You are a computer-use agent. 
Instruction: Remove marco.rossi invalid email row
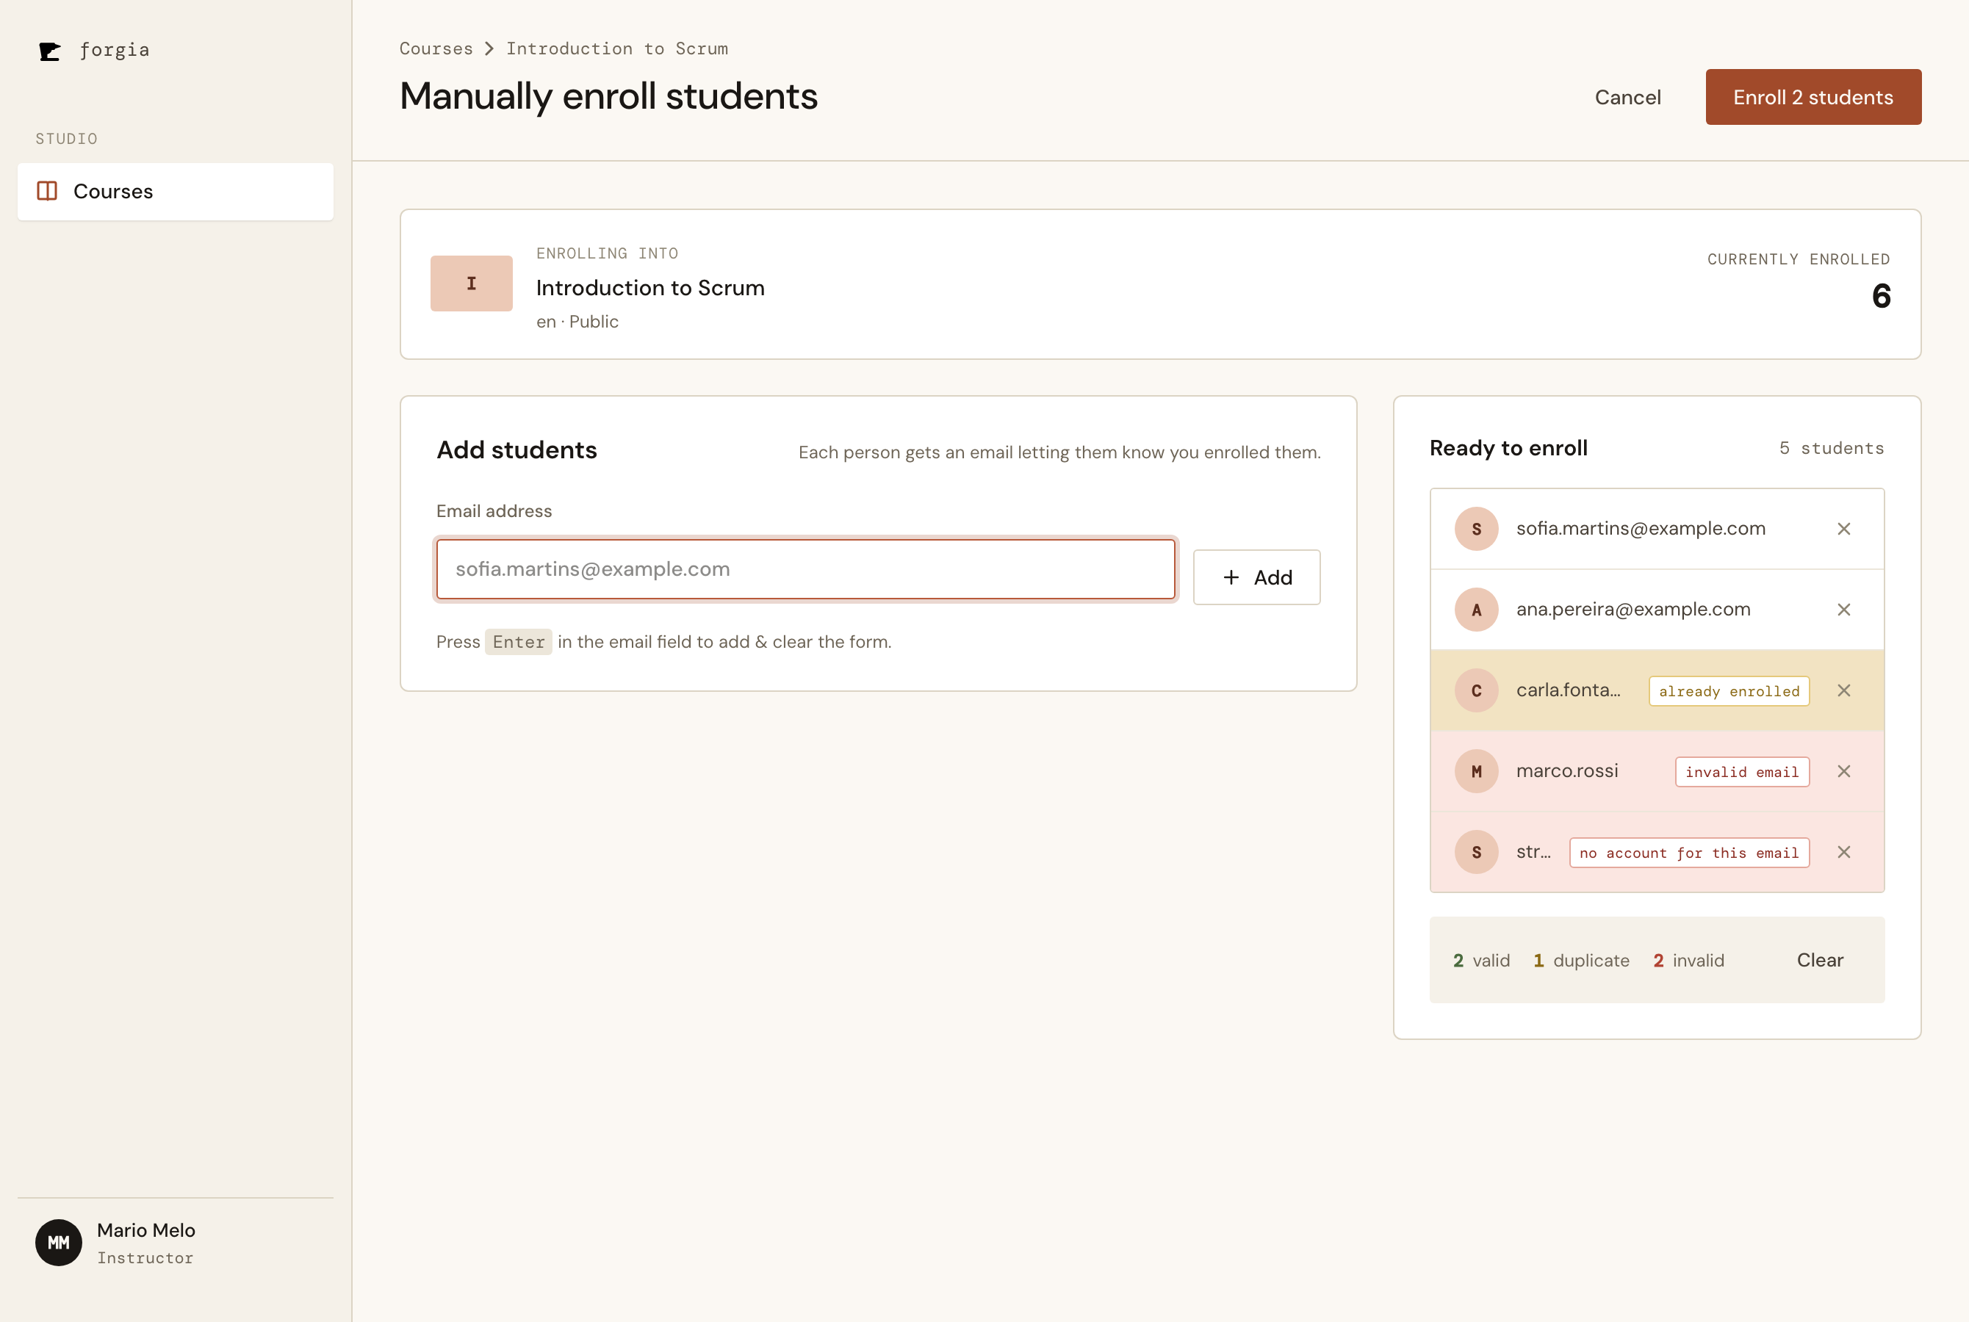click(1844, 771)
